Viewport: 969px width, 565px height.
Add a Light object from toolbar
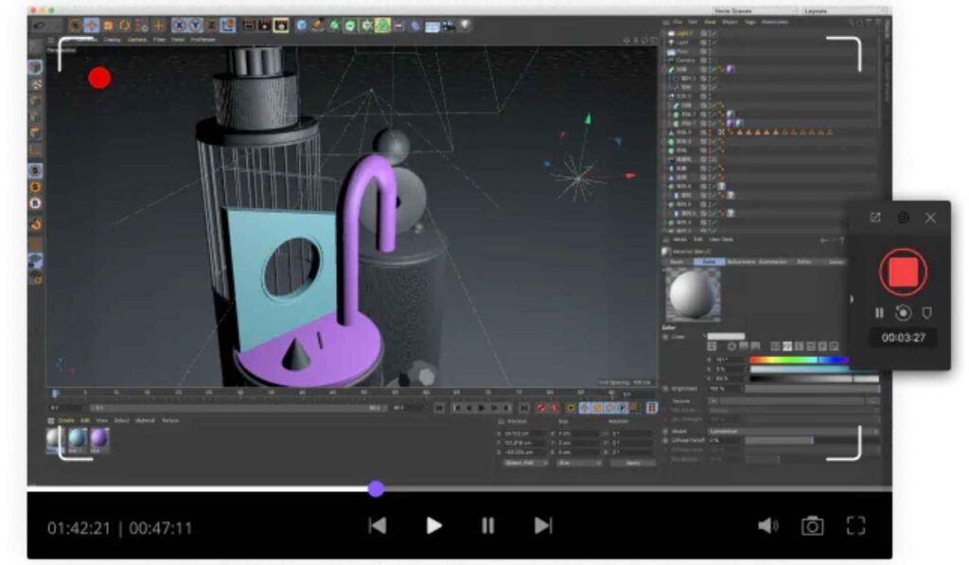(x=465, y=26)
